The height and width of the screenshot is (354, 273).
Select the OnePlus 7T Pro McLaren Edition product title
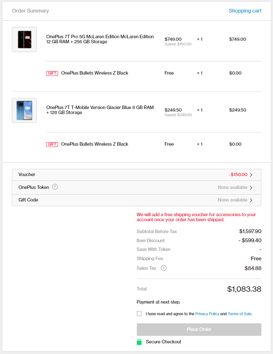(x=100, y=39)
